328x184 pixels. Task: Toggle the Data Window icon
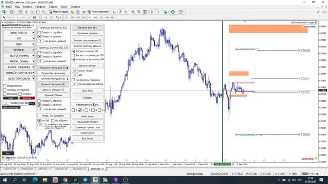tap(26, 12)
